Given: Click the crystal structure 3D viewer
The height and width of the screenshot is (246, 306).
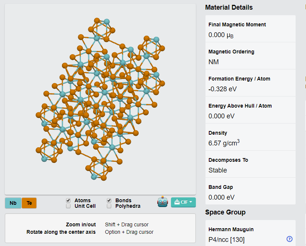Looking at the screenshot, I should tap(100, 99).
